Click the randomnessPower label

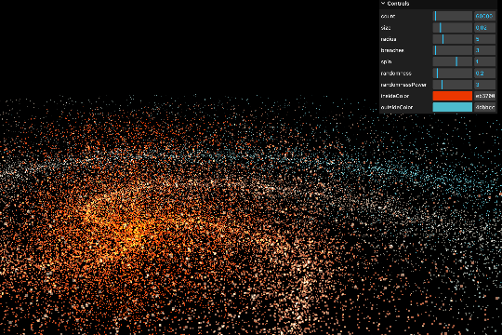pos(403,85)
